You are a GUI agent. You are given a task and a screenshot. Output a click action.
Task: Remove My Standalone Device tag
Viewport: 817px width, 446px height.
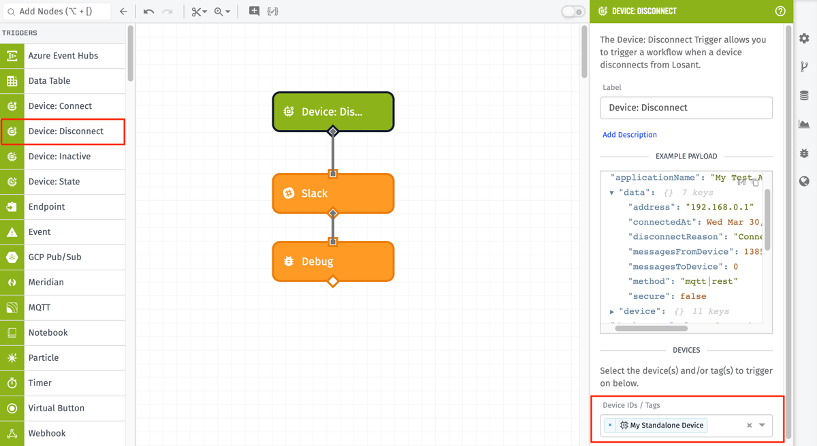pyautogui.click(x=610, y=426)
